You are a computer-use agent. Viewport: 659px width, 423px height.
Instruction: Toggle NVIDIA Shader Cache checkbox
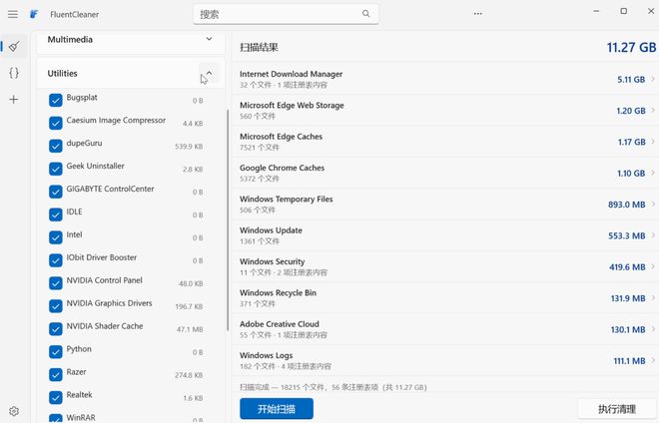(x=56, y=329)
